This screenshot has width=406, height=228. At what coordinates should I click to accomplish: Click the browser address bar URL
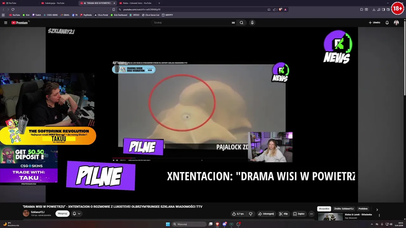[142, 9]
